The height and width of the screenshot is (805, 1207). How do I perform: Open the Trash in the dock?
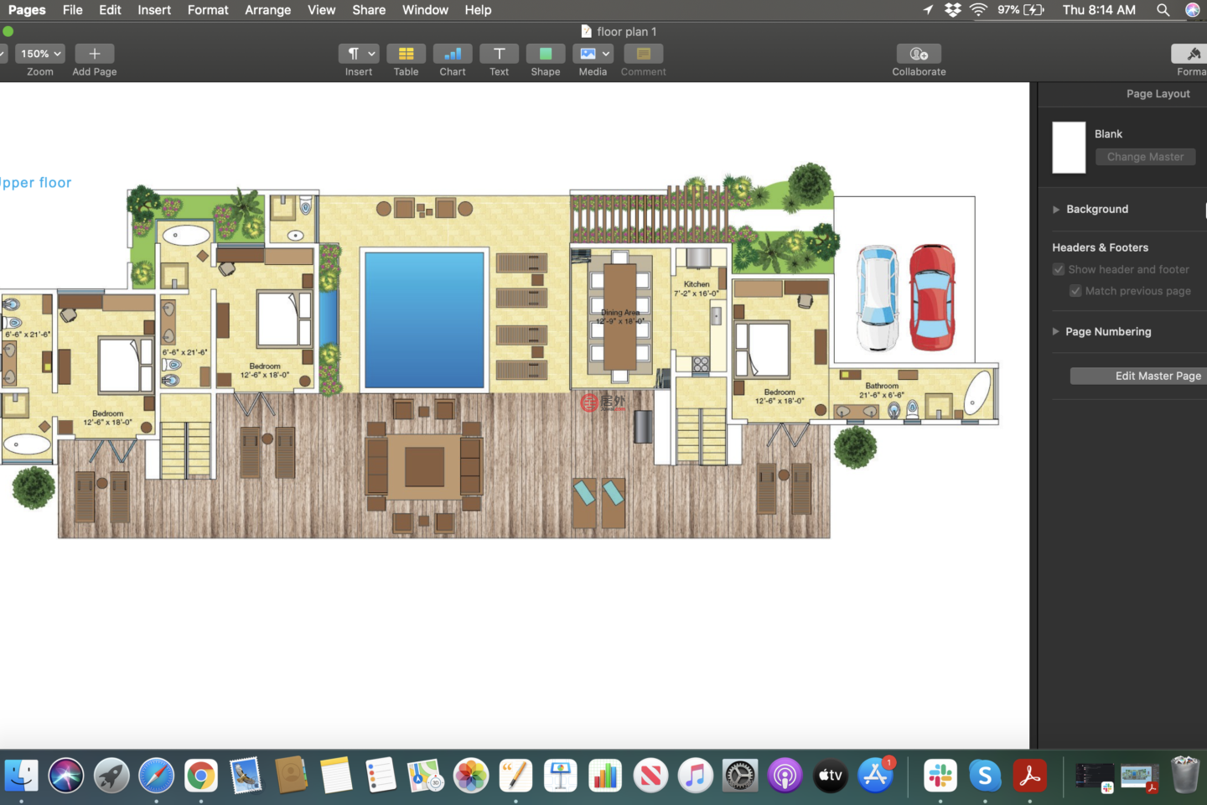(1185, 776)
